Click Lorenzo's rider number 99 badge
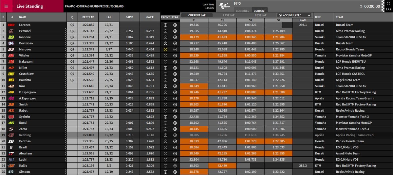This screenshot has height=175, width=393. pyautogui.click(x=11, y=25)
